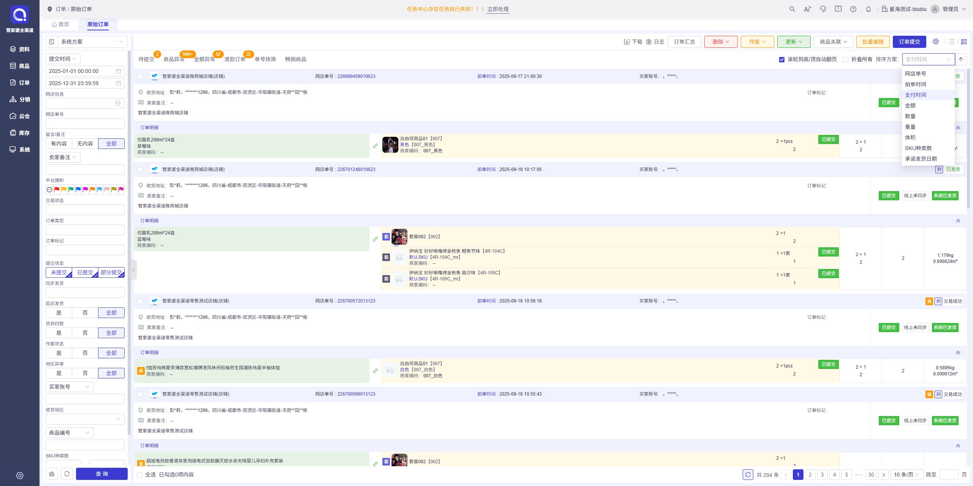This screenshot has height=486, width=973.
Task: Select the checkbox for order 226700569013123
Action: [x=140, y=394]
